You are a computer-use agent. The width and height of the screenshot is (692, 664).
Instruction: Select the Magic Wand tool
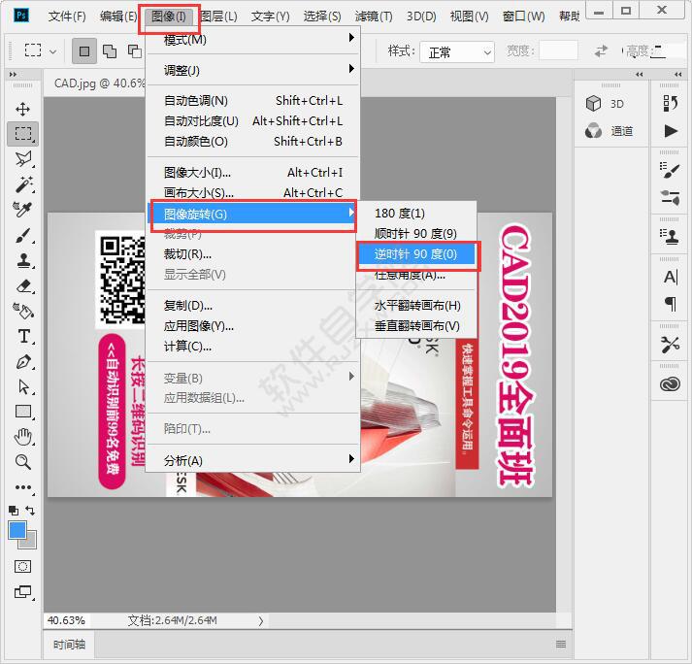[23, 183]
